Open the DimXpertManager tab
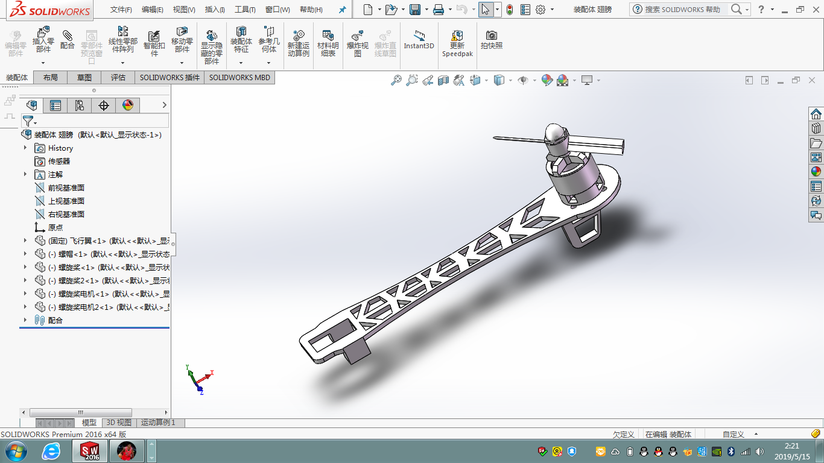This screenshot has width=824, height=463. click(x=104, y=106)
